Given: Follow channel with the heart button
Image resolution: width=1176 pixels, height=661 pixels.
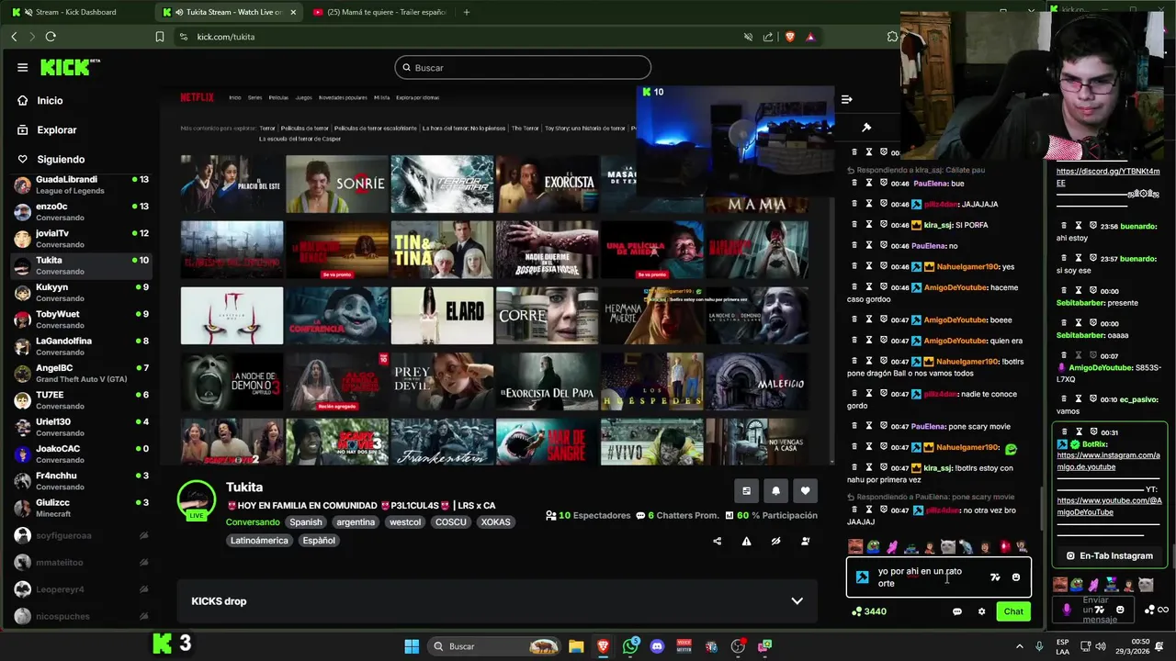Looking at the screenshot, I should pyautogui.click(x=806, y=491).
